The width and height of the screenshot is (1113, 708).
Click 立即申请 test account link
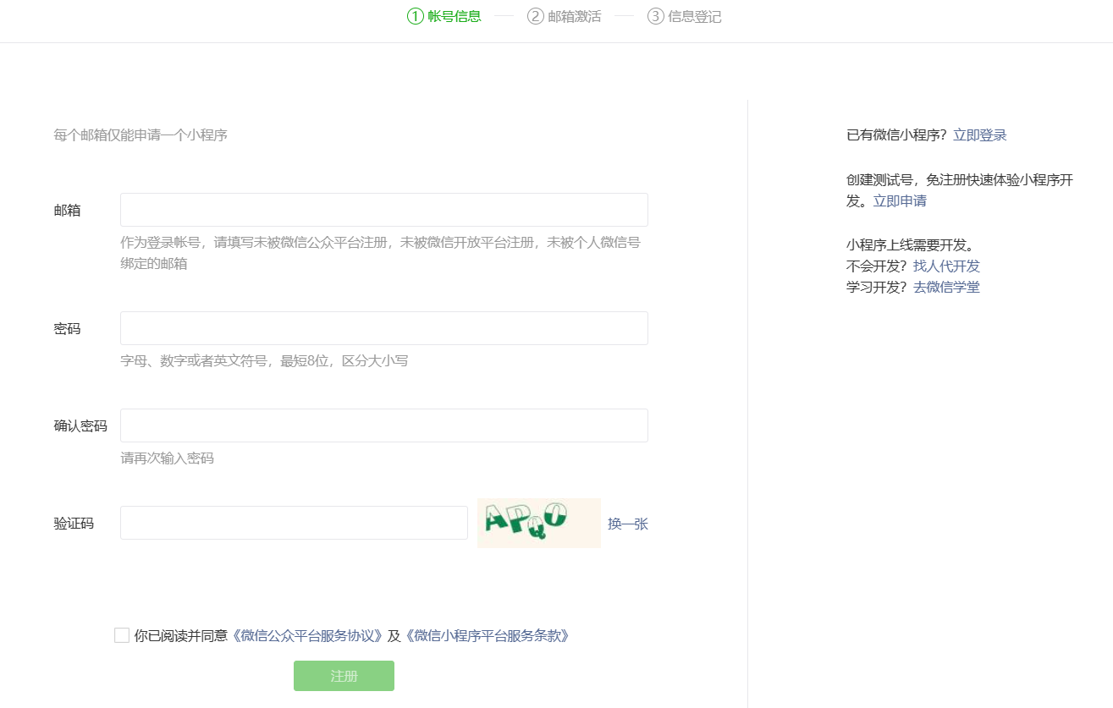900,200
